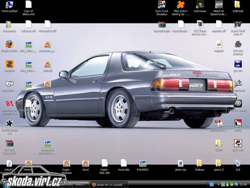Open the stáhnuté folder
Screen dimensions: 250x188
point(238,5)
